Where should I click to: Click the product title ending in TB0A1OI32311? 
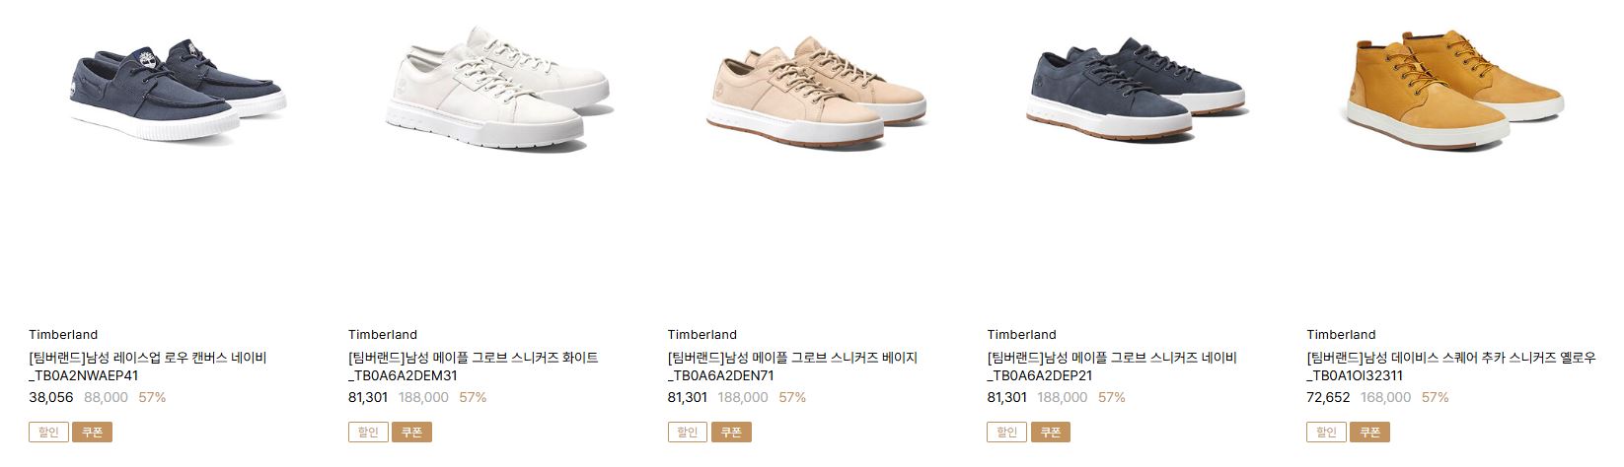tap(1451, 367)
